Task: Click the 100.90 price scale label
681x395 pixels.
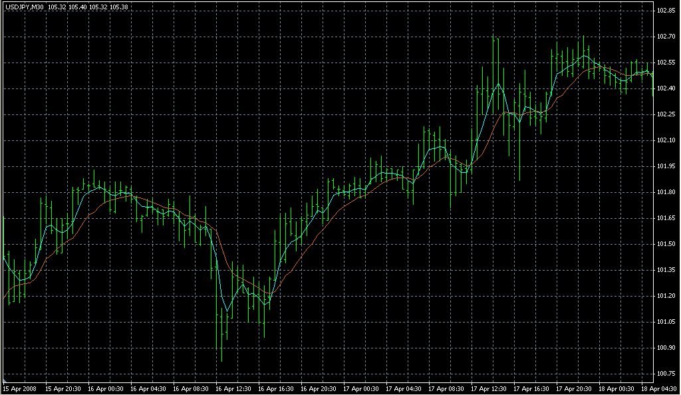Action: 666,348
